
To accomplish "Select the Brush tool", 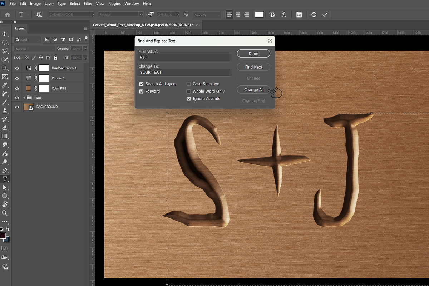I will click(x=5, y=102).
